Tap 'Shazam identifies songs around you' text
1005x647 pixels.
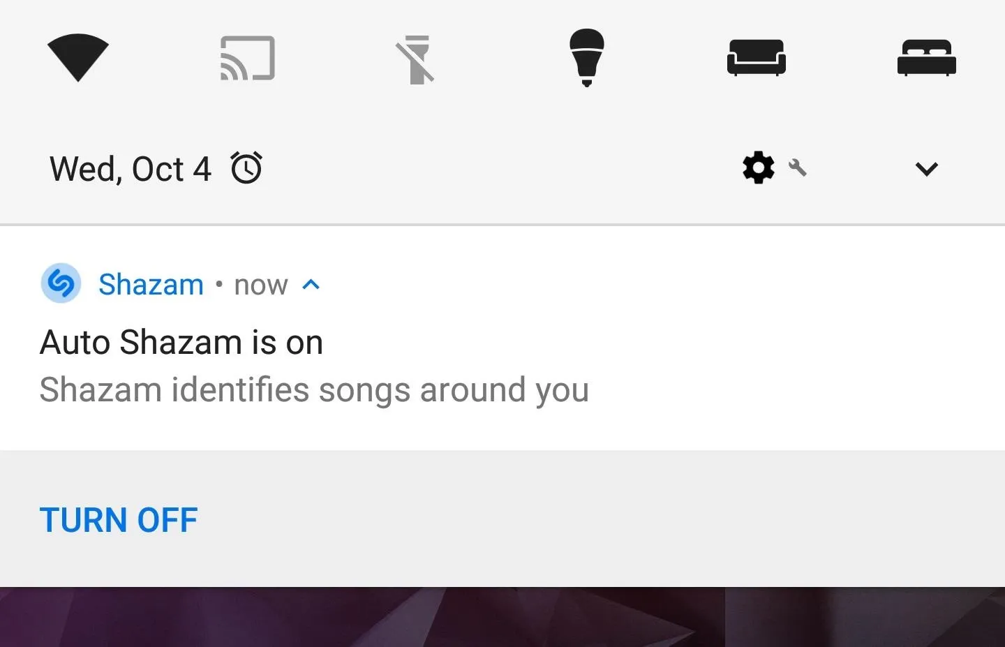(314, 390)
